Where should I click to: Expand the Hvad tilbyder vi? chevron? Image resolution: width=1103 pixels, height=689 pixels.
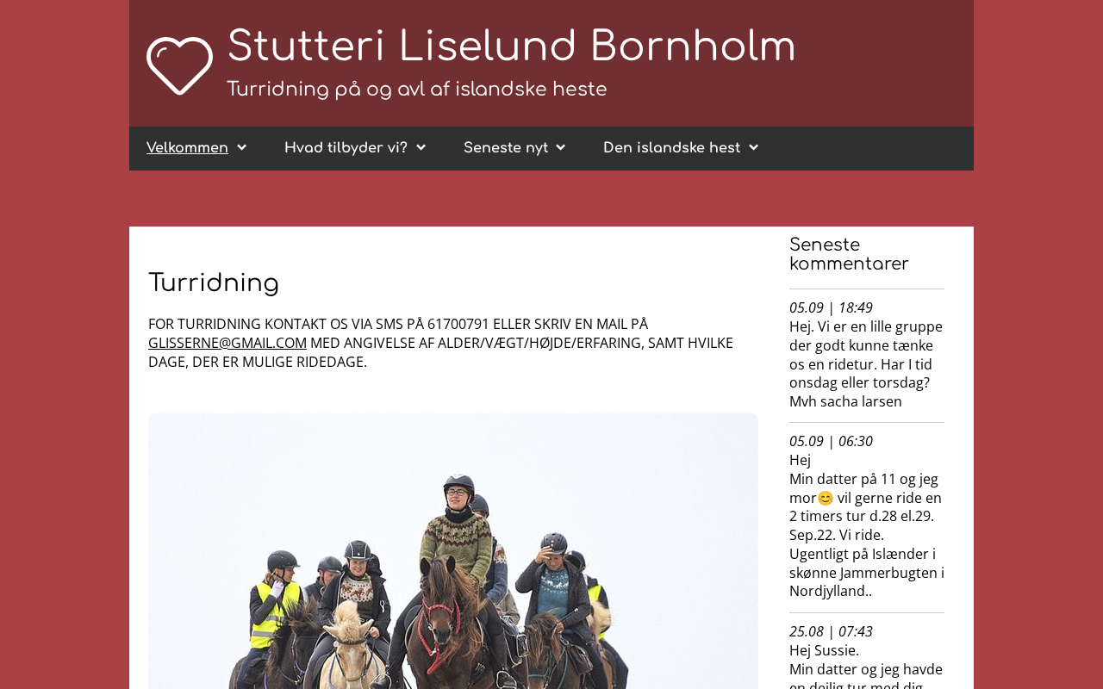pyautogui.click(x=421, y=148)
